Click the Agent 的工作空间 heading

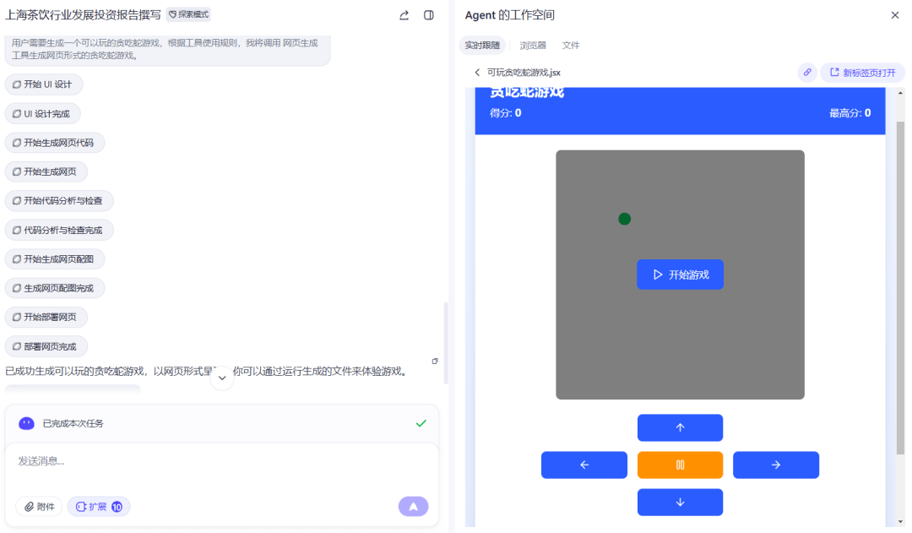tap(509, 15)
